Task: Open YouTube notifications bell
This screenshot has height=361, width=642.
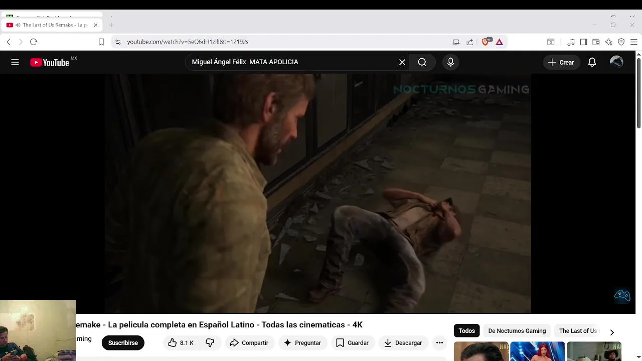Action: pyautogui.click(x=592, y=62)
